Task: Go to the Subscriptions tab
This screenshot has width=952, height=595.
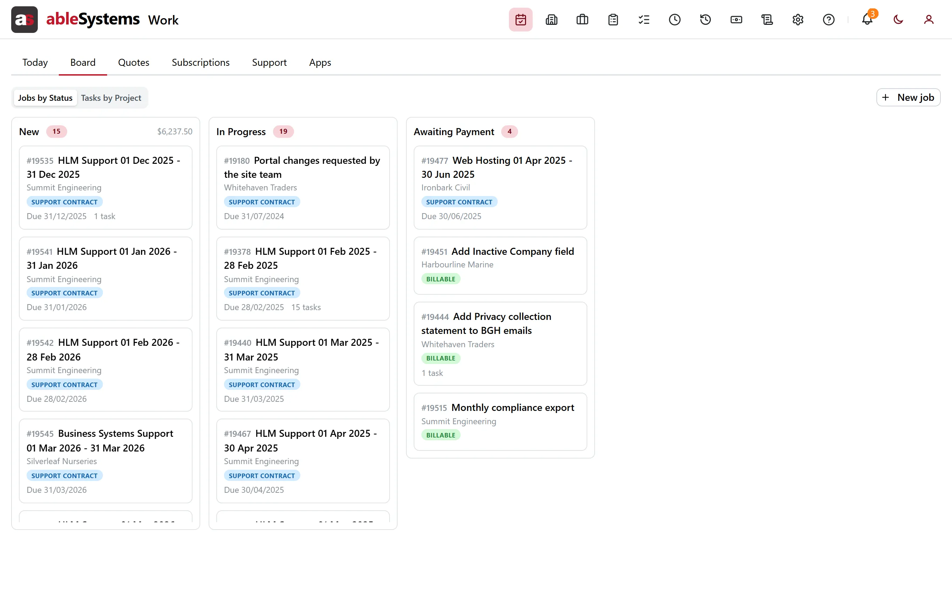Action: tap(201, 63)
